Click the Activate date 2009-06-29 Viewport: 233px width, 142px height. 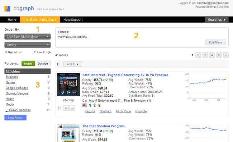155,92
